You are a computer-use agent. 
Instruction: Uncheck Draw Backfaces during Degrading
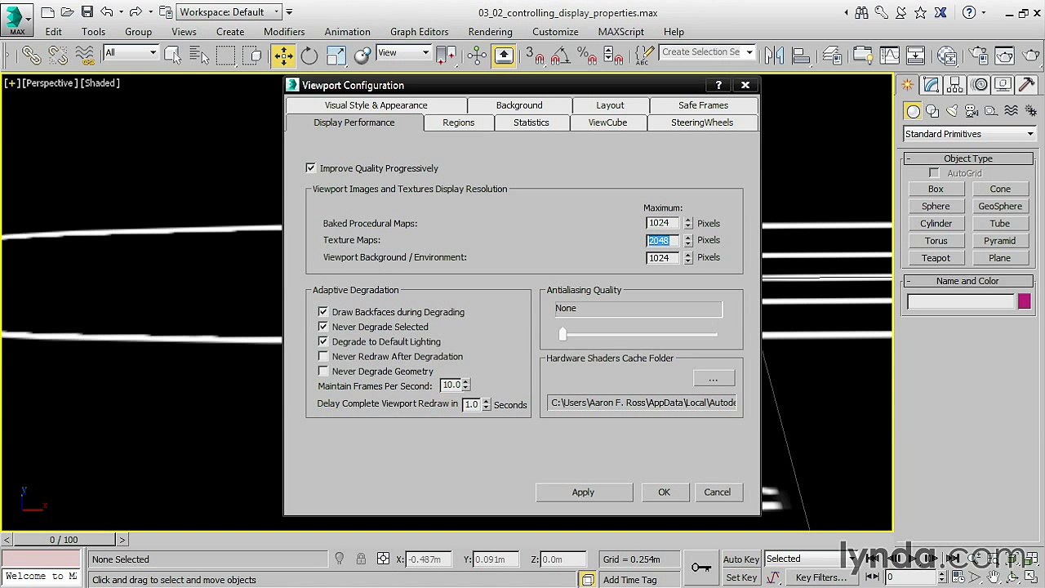tap(323, 312)
